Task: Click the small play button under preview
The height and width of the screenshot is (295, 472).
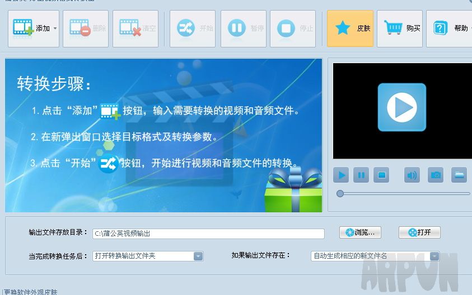Action: pyautogui.click(x=341, y=175)
